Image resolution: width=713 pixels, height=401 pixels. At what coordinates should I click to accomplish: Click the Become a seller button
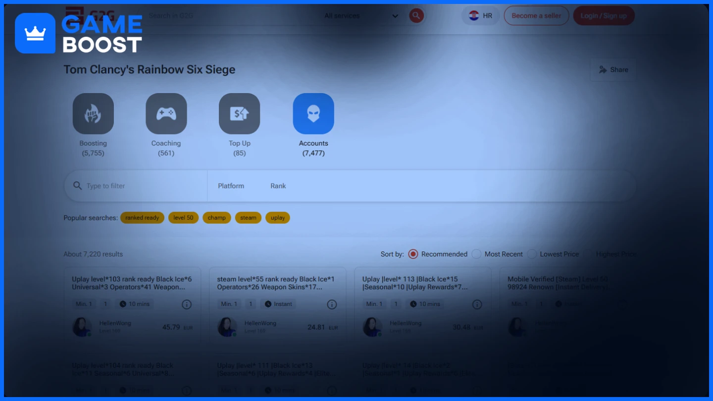tap(536, 16)
